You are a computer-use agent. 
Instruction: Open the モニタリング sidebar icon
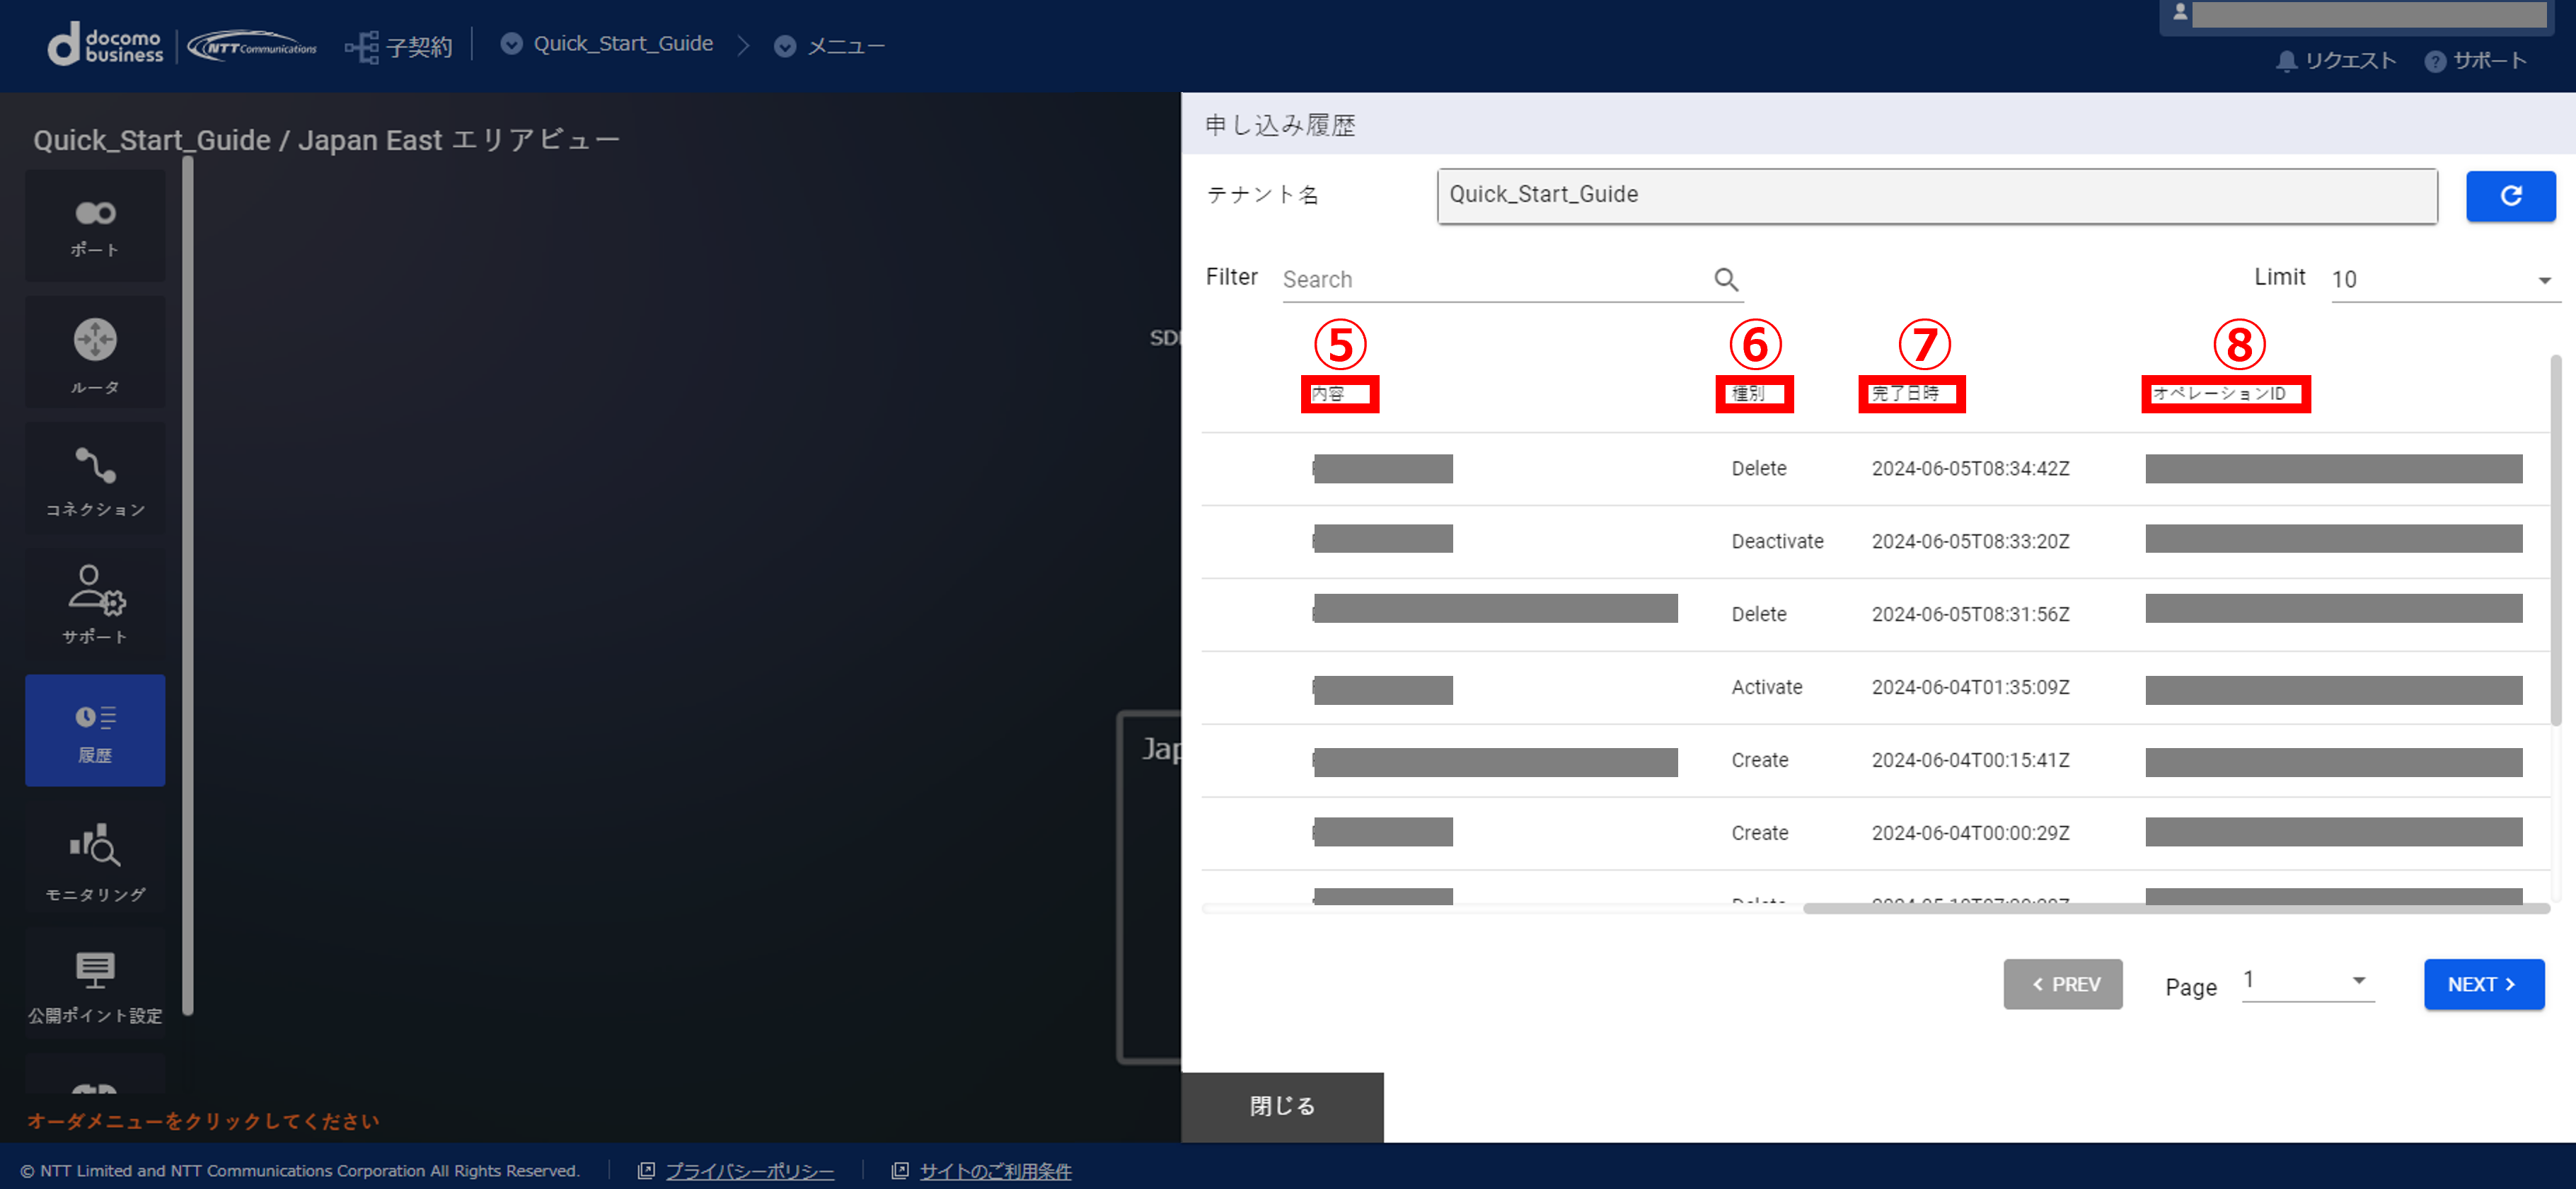coord(95,857)
